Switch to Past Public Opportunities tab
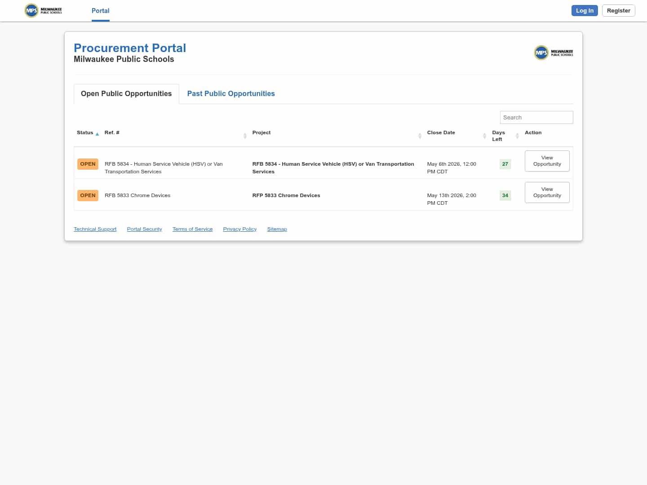Viewport: 647px width, 485px height. click(x=230, y=93)
